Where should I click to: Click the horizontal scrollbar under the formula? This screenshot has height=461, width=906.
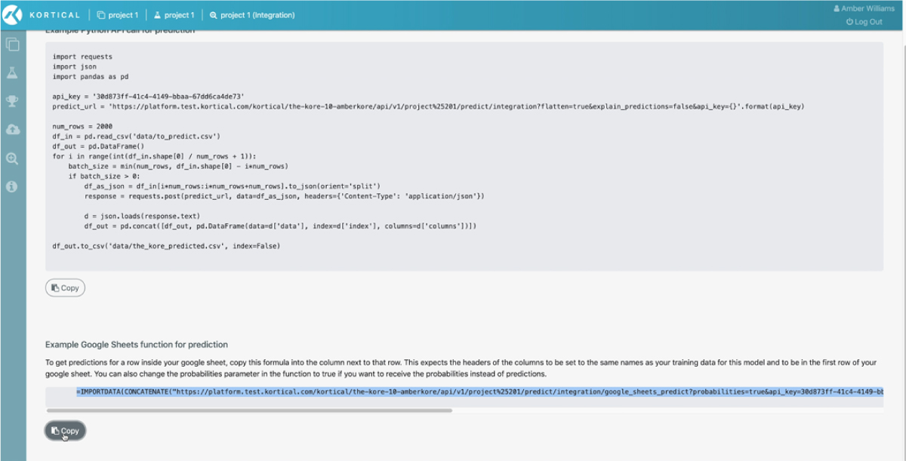coord(249,410)
